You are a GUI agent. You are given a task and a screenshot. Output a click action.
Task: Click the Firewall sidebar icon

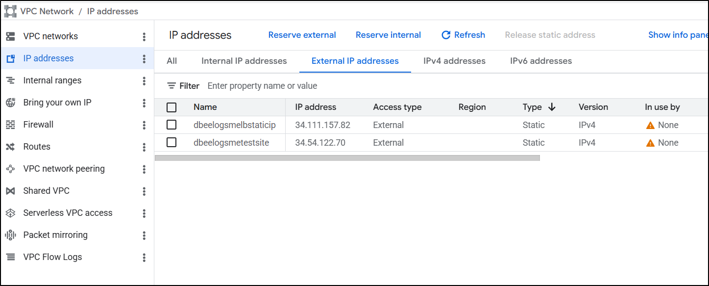pos(10,125)
